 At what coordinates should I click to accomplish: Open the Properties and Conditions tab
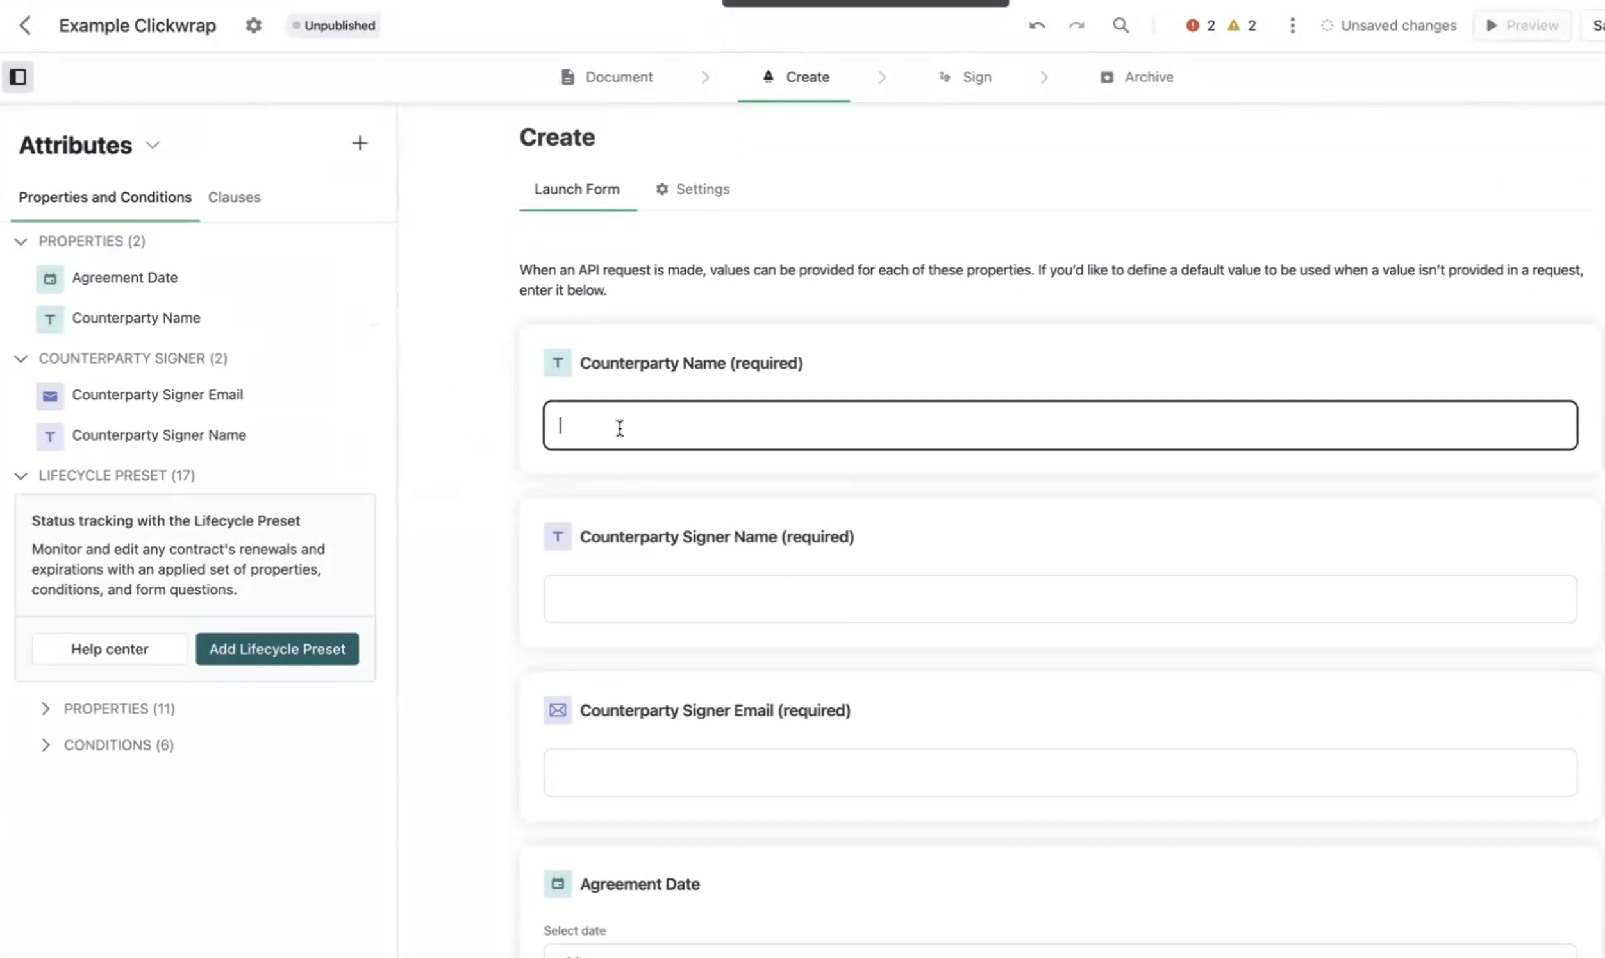pos(105,197)
